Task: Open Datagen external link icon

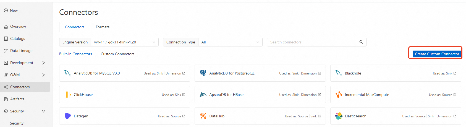Action: (184, 116)
